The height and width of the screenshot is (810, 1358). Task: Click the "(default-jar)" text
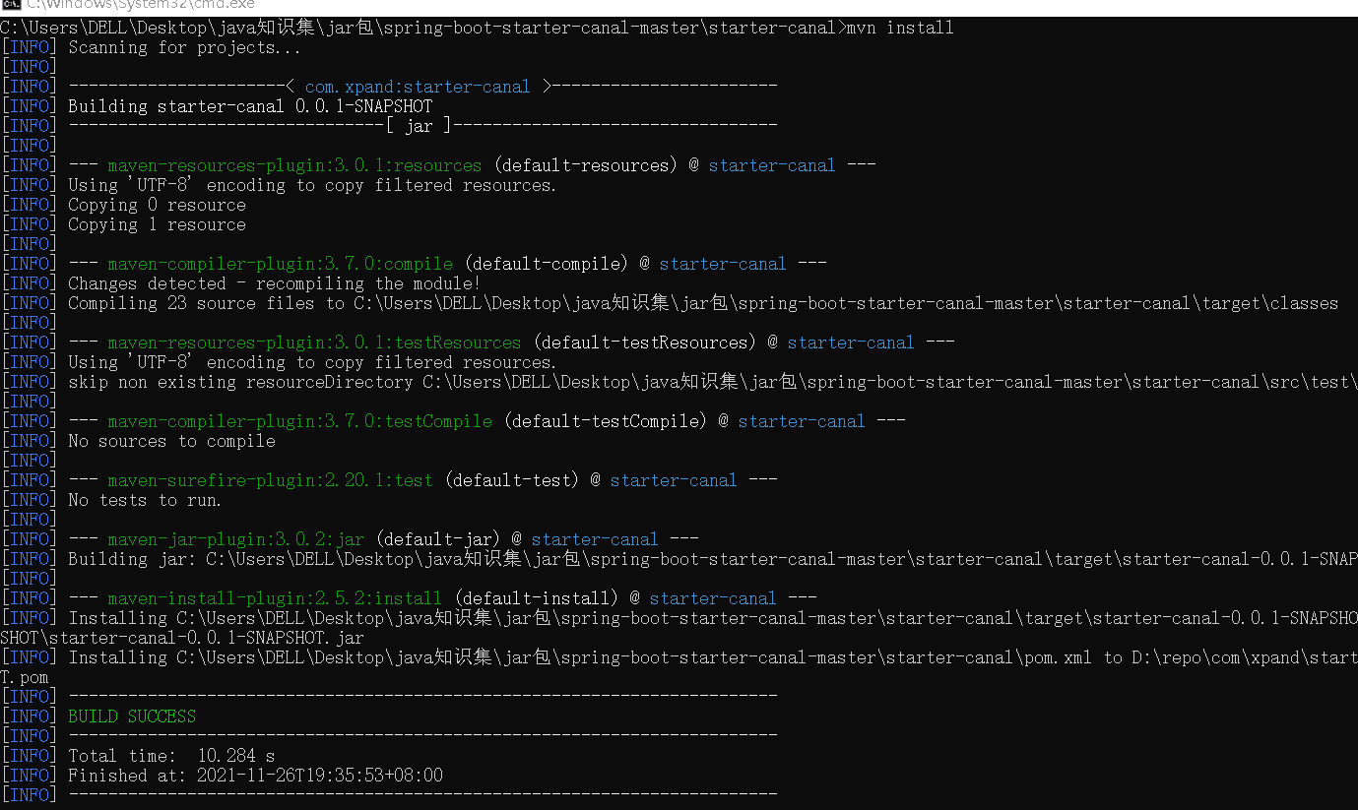pos(438,539)
